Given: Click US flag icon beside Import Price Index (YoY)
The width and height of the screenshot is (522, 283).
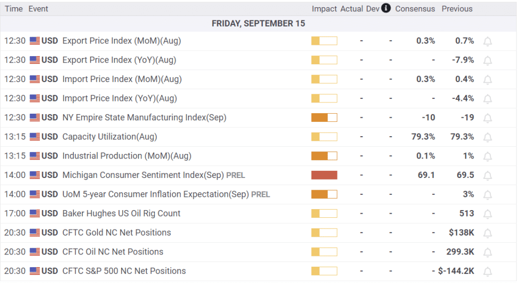Looking at the screenshot, I should coord(35,98).
